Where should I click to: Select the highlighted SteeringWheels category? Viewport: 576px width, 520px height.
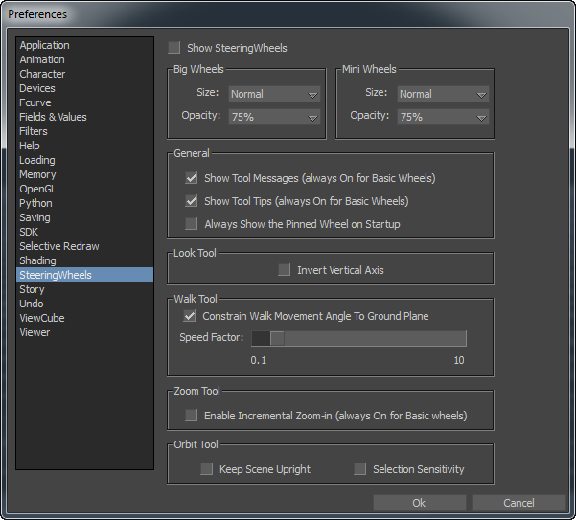click(84, 275)
